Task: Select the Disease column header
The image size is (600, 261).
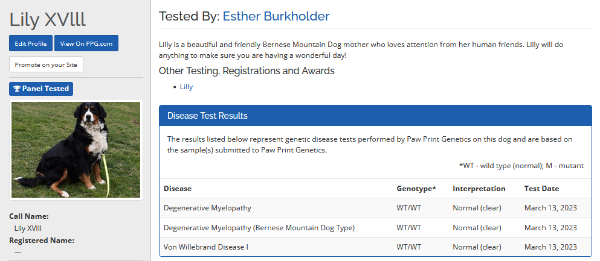Action: pos(178,189)
